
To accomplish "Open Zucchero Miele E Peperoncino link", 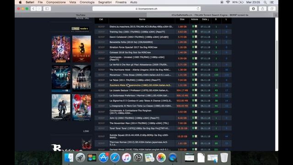I will 141,85.
